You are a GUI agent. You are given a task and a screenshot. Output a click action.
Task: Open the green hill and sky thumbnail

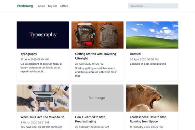tap(152, 35)
